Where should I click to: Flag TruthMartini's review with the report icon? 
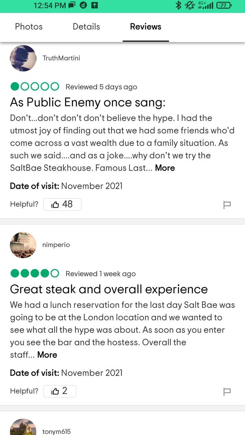[227, 205]
